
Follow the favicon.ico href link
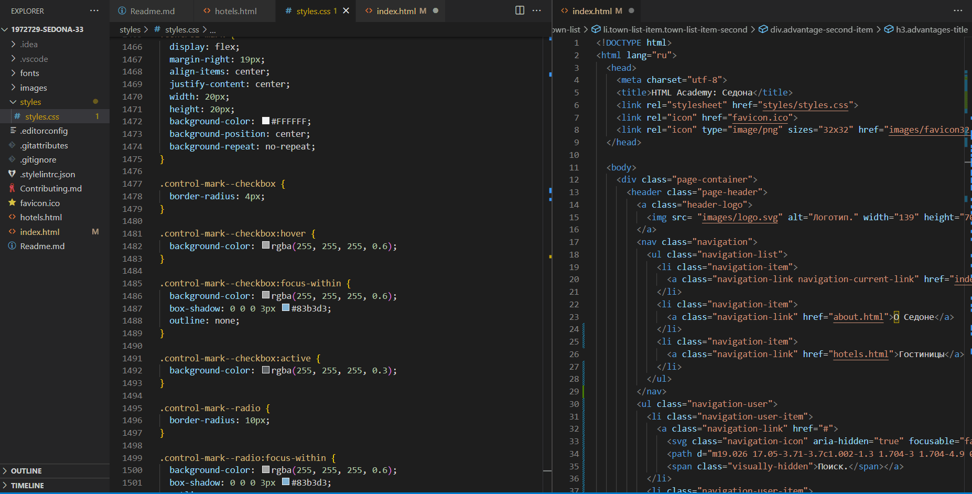(760, 117)
